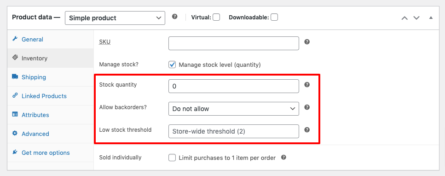Enable the Virtual checkbox

point(216,18)
